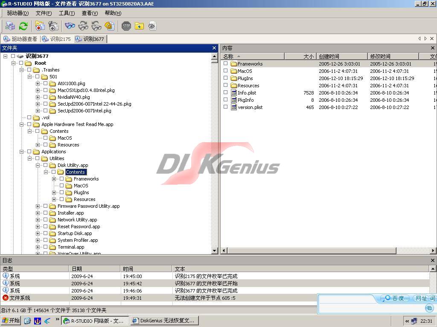Click the Info.plist file icon
Viewport: 437px width, 327px height.
pyautogui.click(x=234, y=92)
